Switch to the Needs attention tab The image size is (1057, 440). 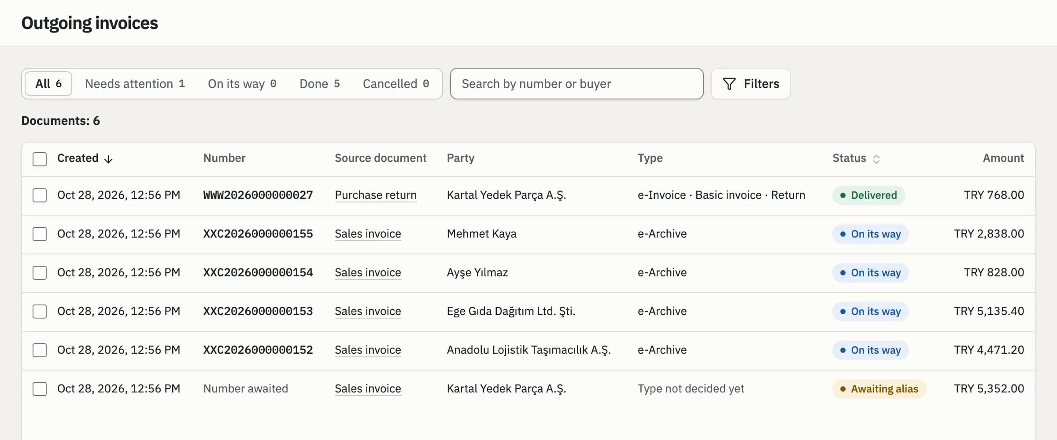135,84
